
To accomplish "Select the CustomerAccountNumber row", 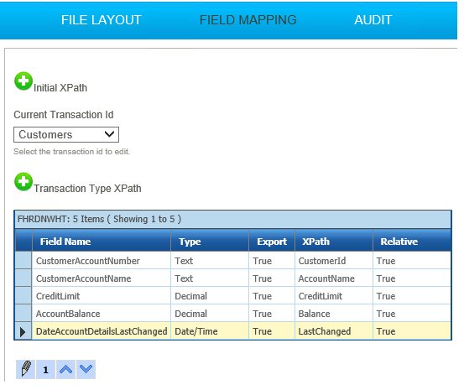I will [x=233, y=261].
